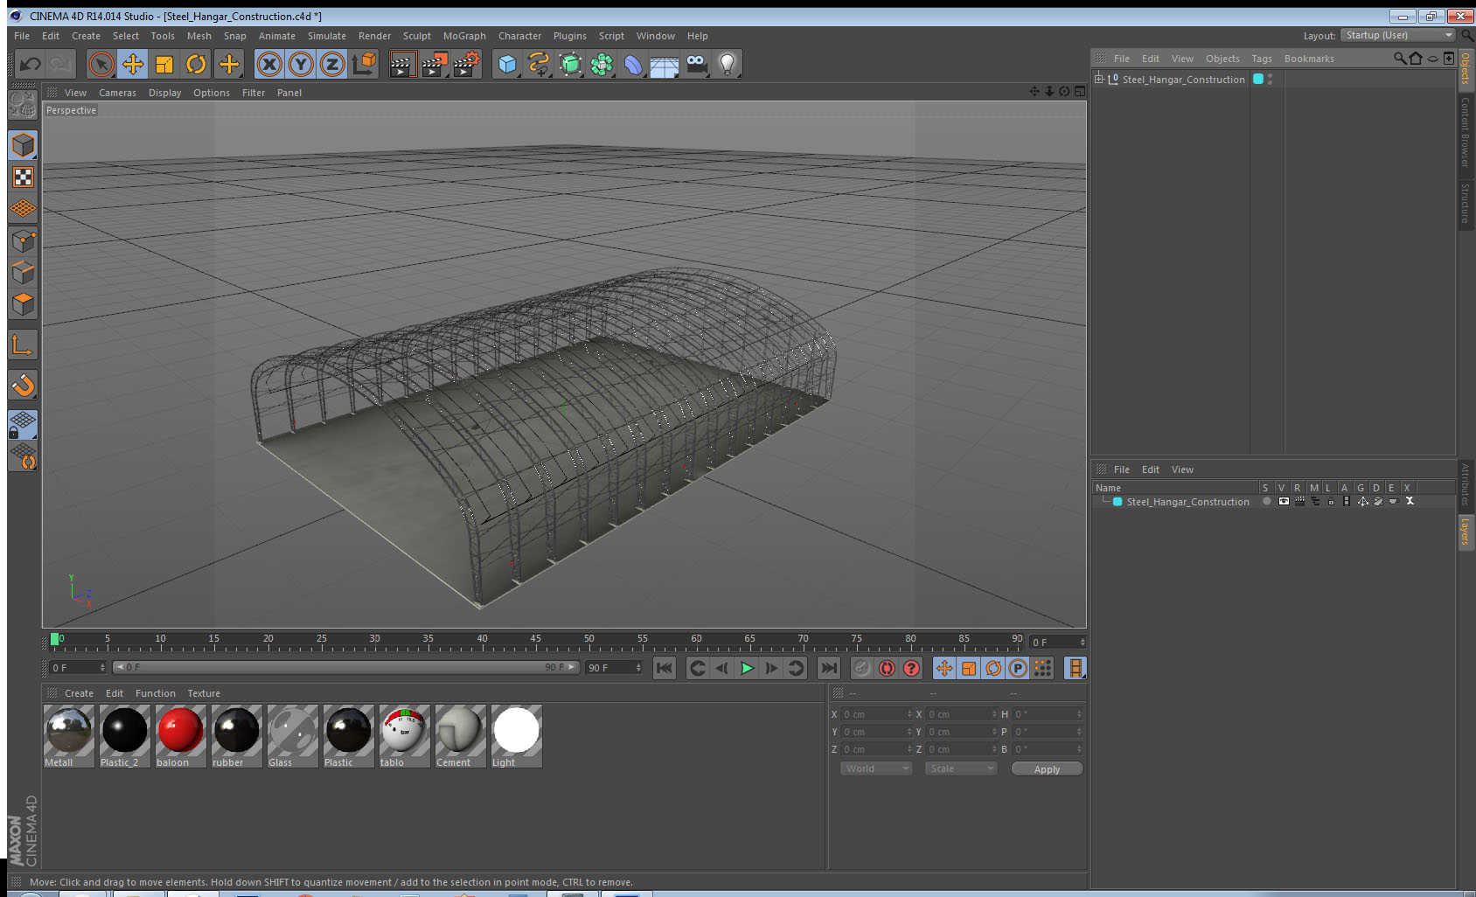The width and height of the screenshot is (1476, 897).
Task: Add a Floor environment object
Action: [x=665, y=64]
